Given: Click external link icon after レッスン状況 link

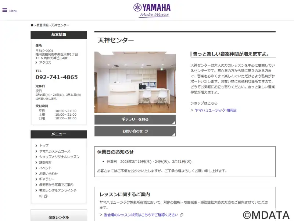Looking at the screenshot, I should point(181,215).
